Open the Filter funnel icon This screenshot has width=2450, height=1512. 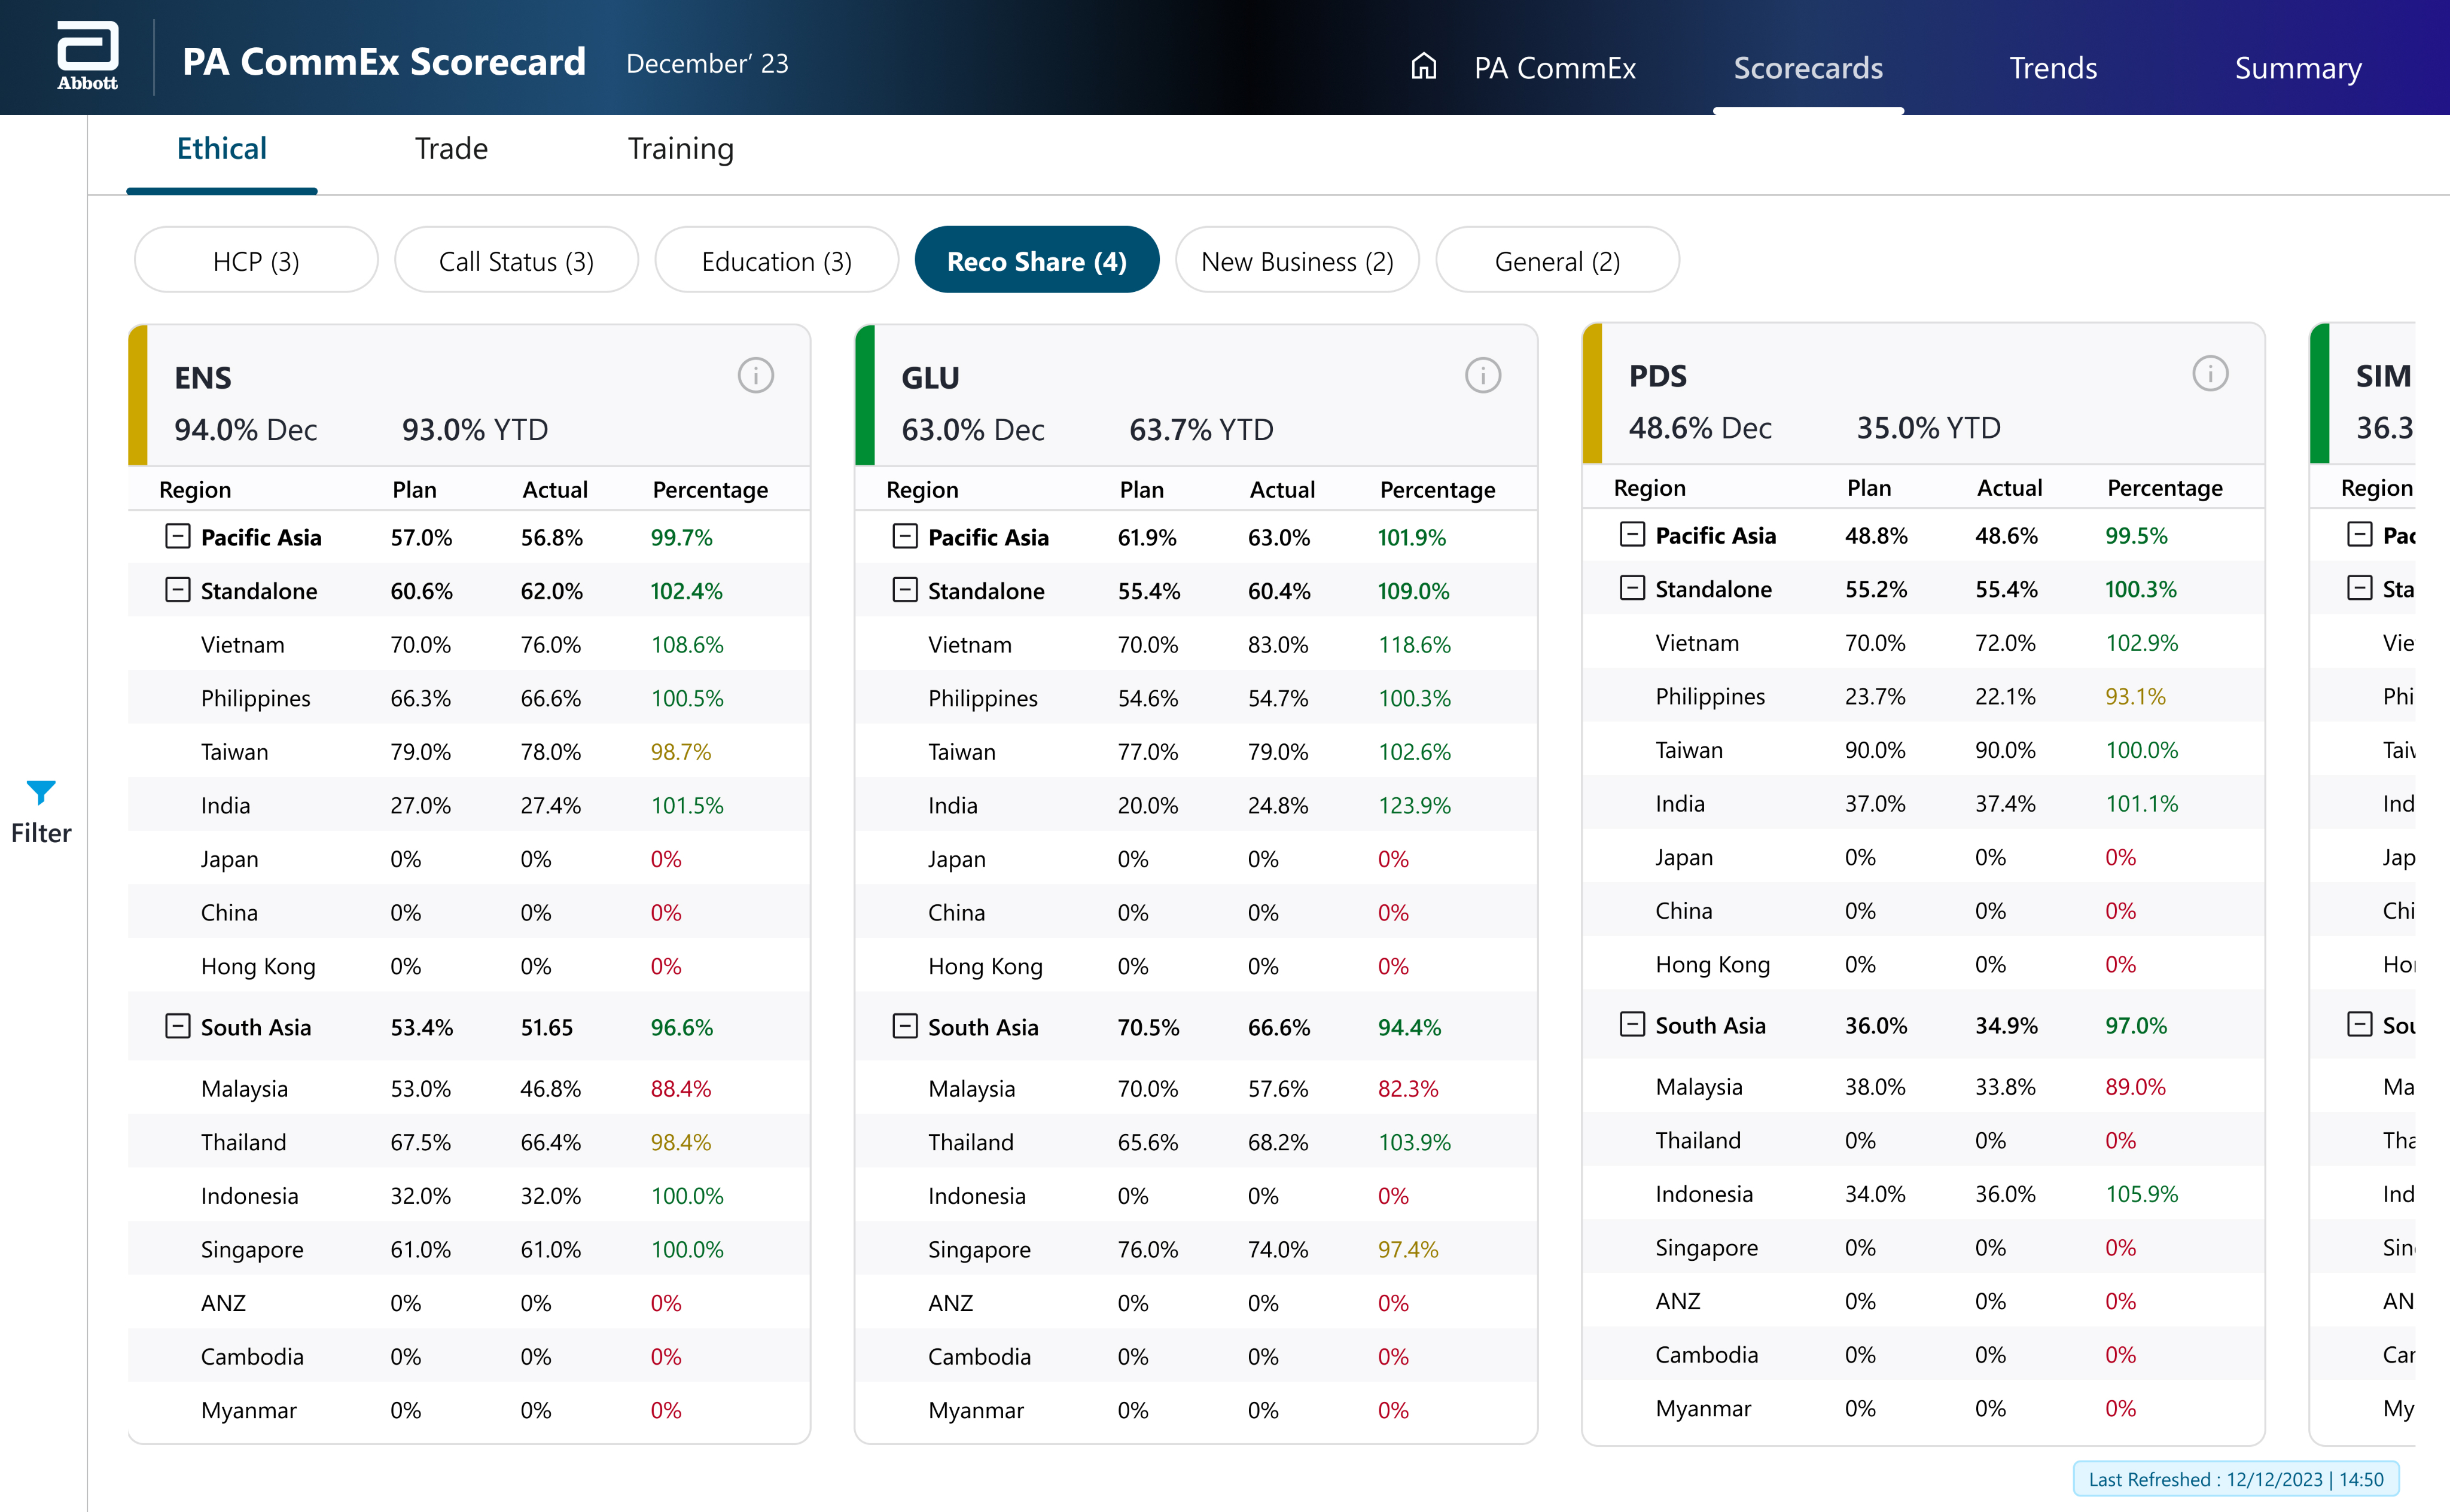click(41, 792)
